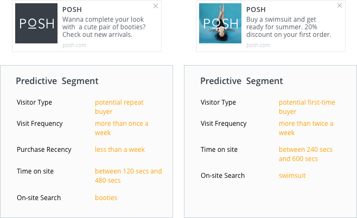Click the 'less than a week' recency value
Viewport: 357px width, 218px height.
click(120, 150)
